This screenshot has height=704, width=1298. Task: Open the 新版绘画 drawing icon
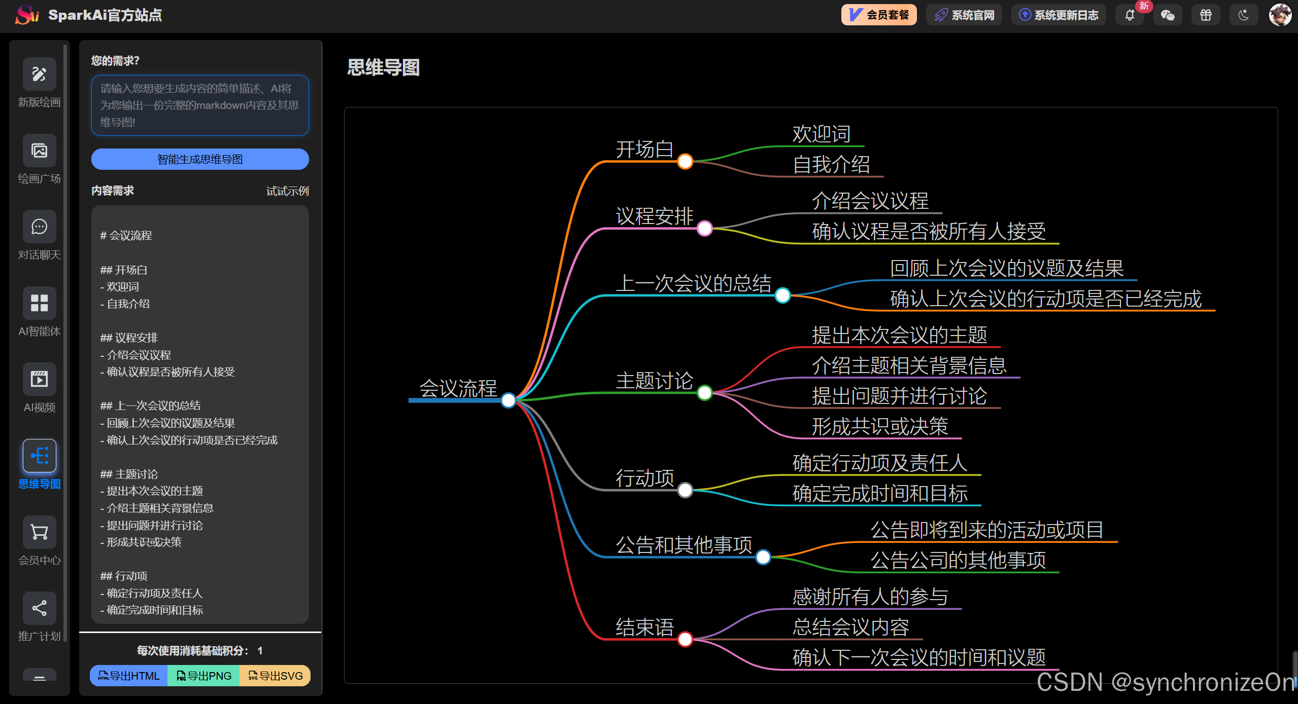point(39,75)
